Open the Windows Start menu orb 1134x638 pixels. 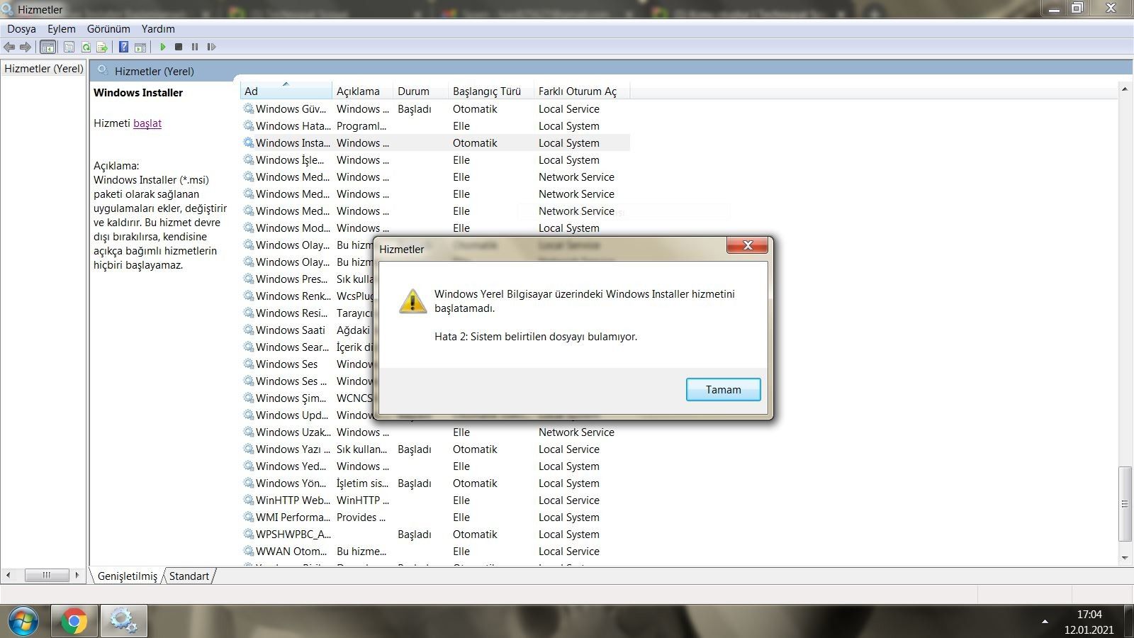(x=23, y=622)
